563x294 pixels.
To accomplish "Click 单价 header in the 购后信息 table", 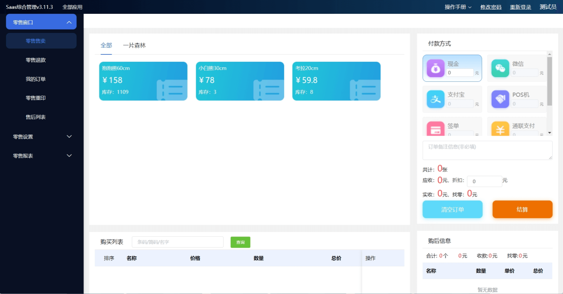I will click(x=509, y=271).
